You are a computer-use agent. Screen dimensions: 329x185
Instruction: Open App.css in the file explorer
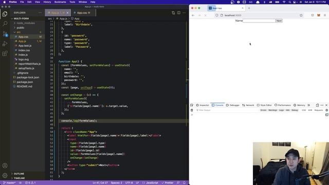(x=23, y=36)
